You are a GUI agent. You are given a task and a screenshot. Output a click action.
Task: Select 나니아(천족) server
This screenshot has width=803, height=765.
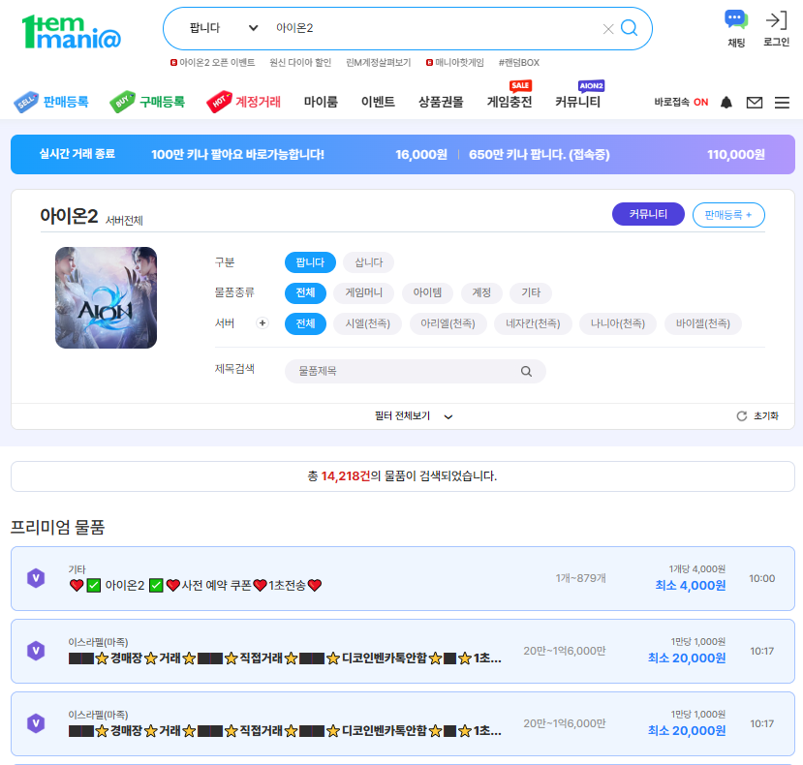[618, 323]
